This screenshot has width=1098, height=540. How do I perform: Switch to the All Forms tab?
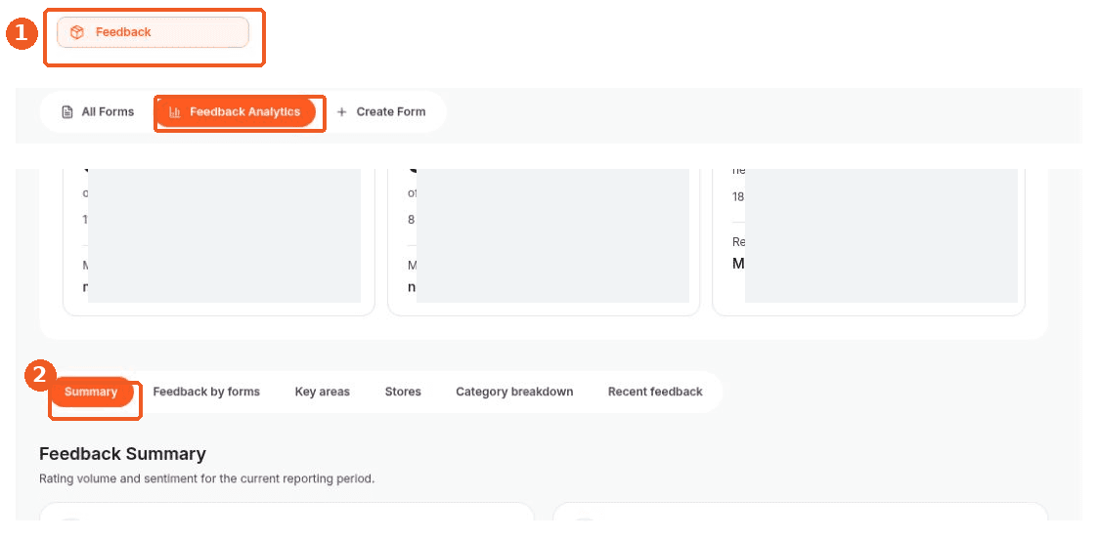coord(98,112)
